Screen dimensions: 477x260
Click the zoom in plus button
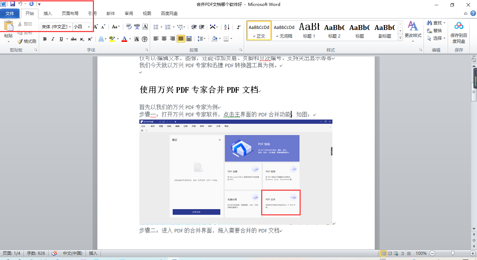[x=473, y=253]
